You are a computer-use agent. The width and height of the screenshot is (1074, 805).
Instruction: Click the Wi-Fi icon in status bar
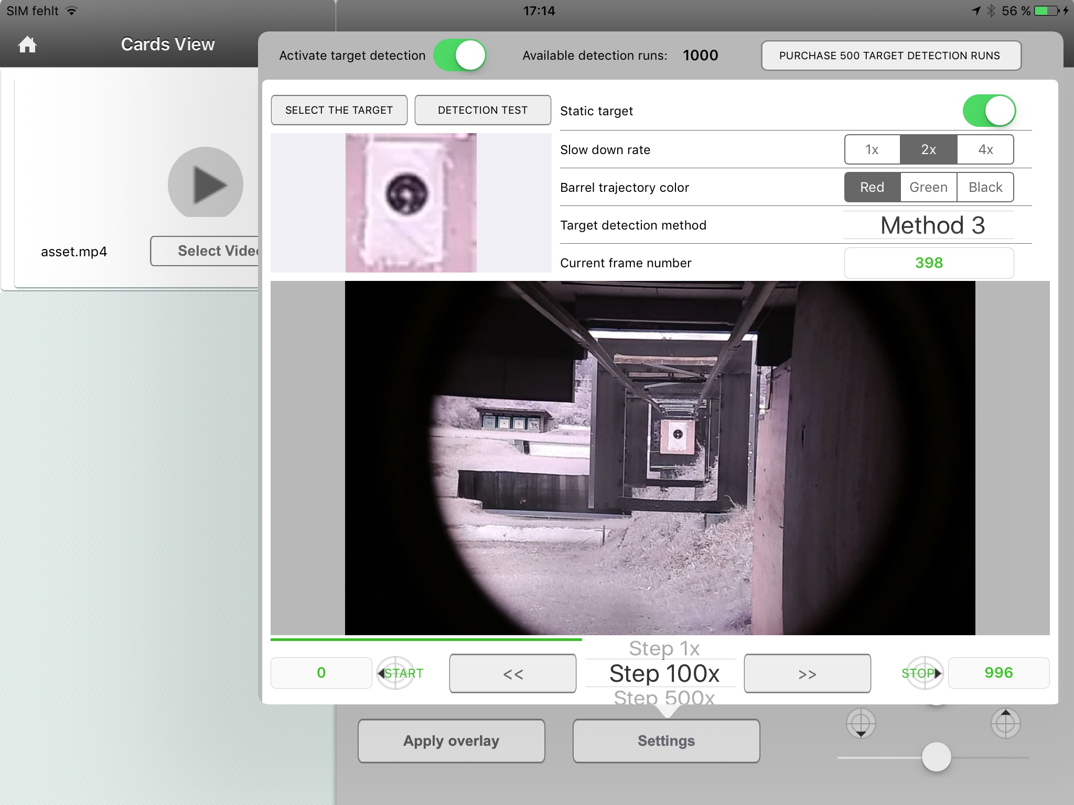click(x=72, y=10)
